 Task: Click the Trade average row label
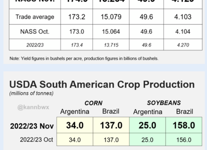point(35,17)
